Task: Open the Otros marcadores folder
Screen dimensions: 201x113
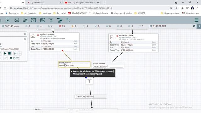Action: pyautogui.click(x=170, y=13)
